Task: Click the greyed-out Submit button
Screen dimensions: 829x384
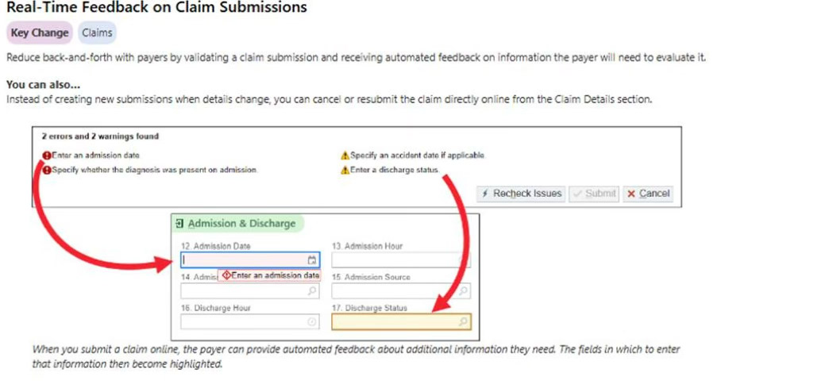Action: pos(594,194)
